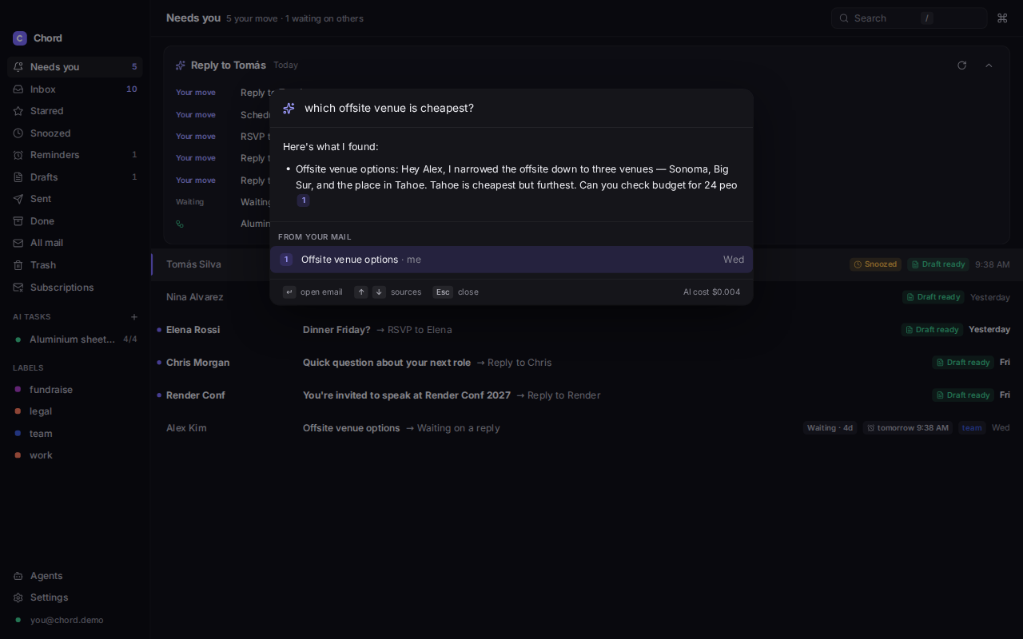Click the team tag on Alex Kim row
Screen dimensions: 1023x639
[972, 428]
